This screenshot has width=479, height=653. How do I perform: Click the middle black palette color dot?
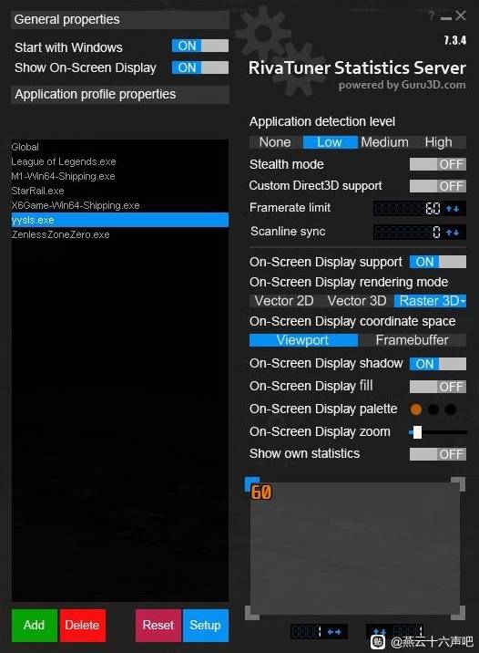coord(433,409)
